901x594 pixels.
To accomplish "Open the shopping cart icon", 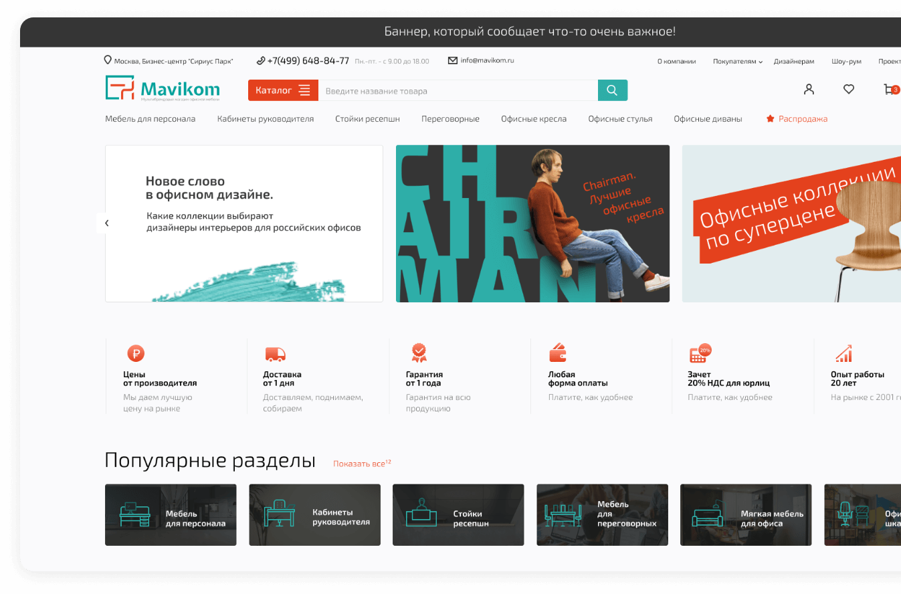I will tap(889, 89).
